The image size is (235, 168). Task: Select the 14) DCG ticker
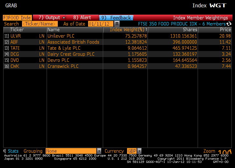(15, 54)
